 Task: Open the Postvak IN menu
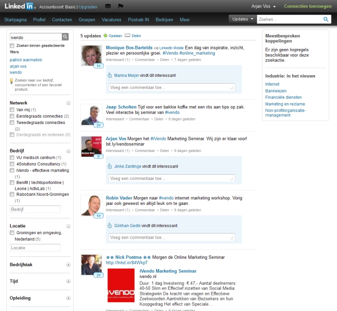[138, 20]
